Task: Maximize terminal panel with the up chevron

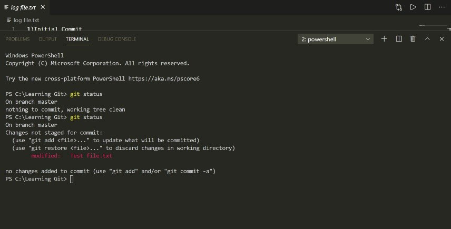Action: click(427, 39)
